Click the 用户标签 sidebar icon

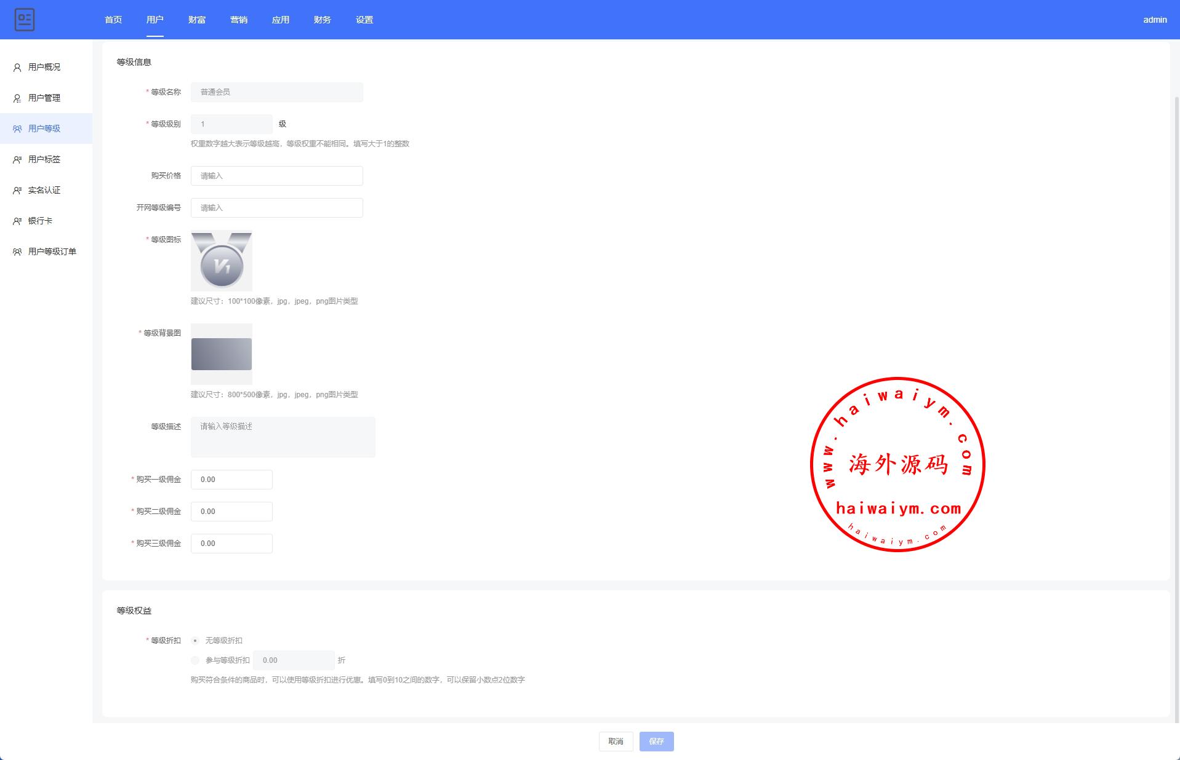click(17, 160)
